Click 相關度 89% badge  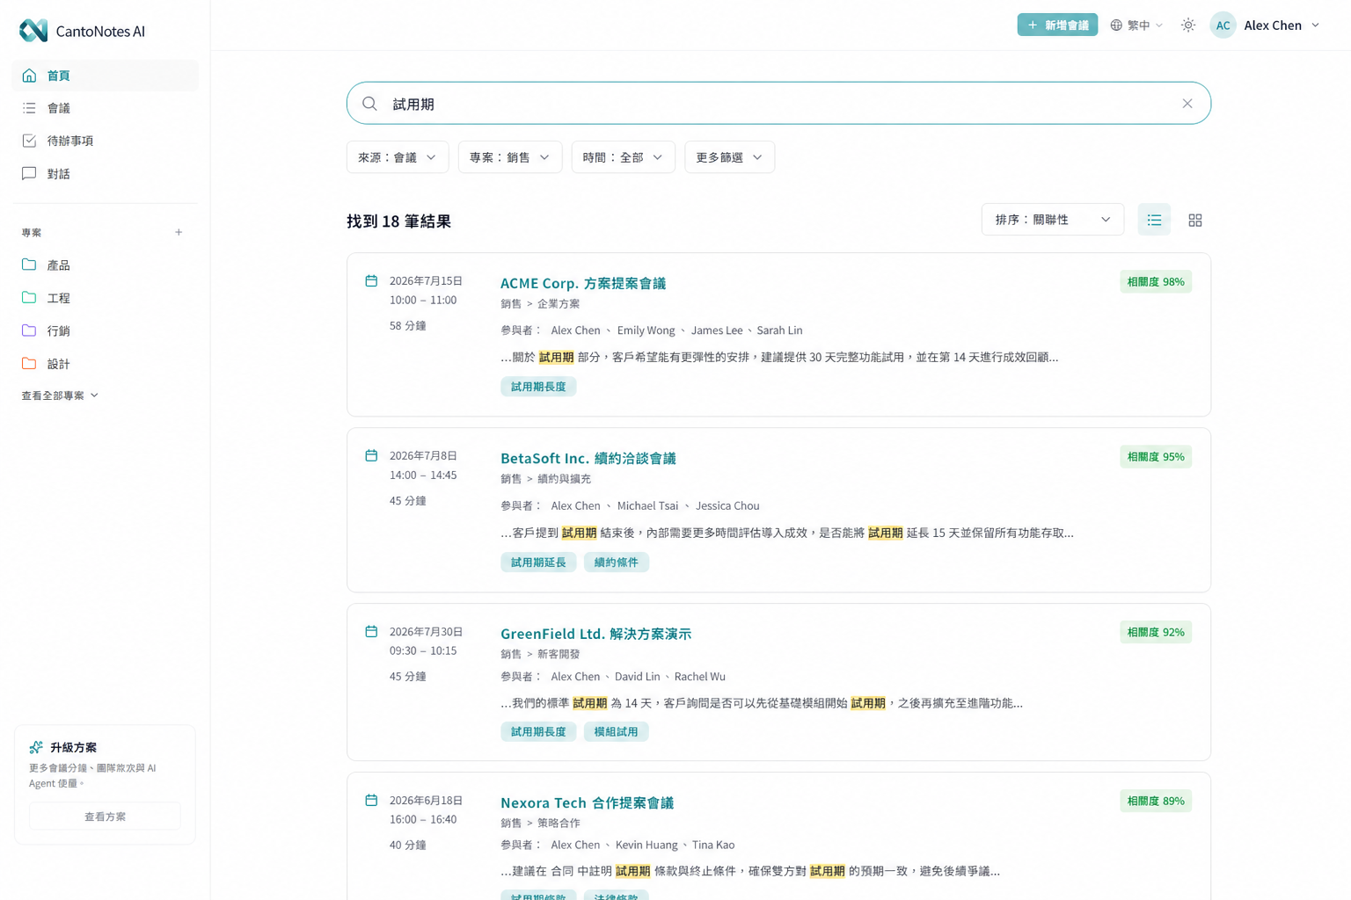click(x=1156, y=801)
